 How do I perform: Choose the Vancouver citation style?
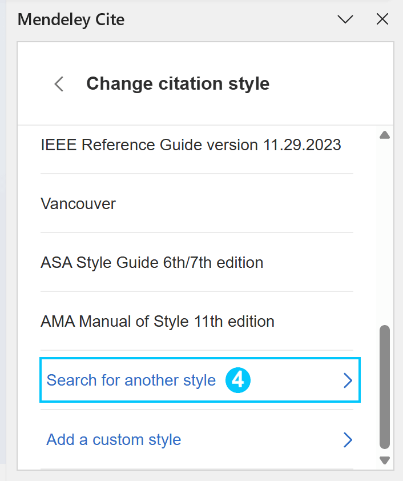click(78, 204)
